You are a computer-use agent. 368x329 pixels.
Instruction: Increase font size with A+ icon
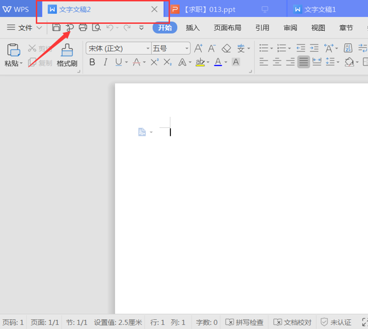(198, 48)
